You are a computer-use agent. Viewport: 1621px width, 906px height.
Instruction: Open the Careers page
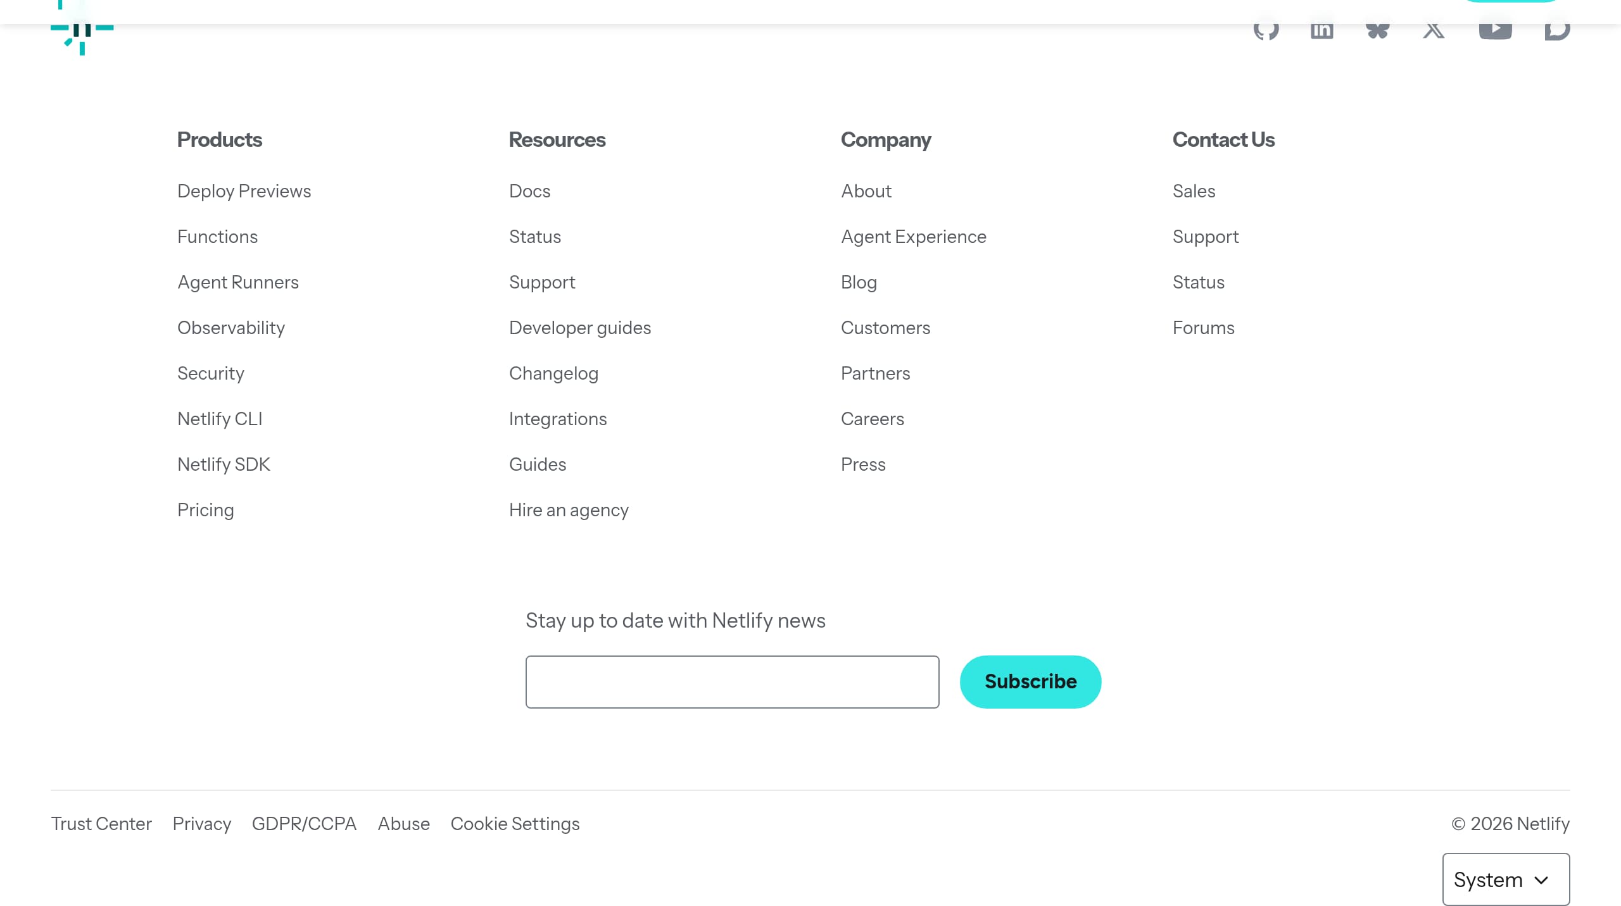(873, 418)
